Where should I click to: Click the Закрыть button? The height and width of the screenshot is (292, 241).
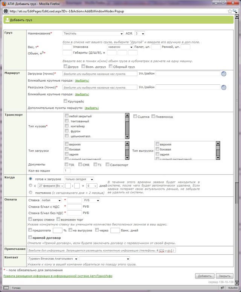point(224,276)
